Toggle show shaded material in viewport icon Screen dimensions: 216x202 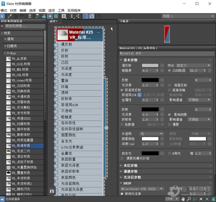pos(50,16)
